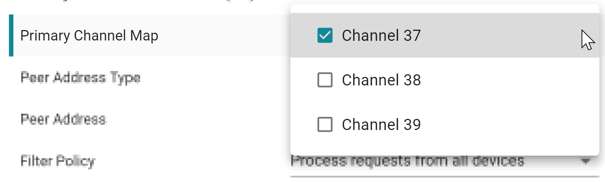Click teal marker beside Primary Channel Map
This screenshot has width=605, height=182.
pyautogui.click(x=11, y=36)
